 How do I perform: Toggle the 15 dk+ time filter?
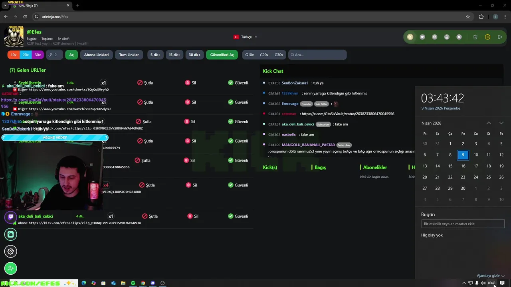pyautogui.click(x=174, y=55)
